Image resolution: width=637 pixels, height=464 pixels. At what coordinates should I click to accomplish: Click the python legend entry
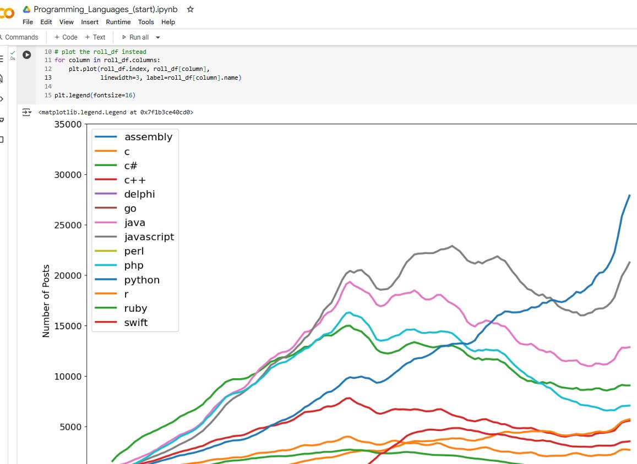pyautogui.click(x=127, y=280)
